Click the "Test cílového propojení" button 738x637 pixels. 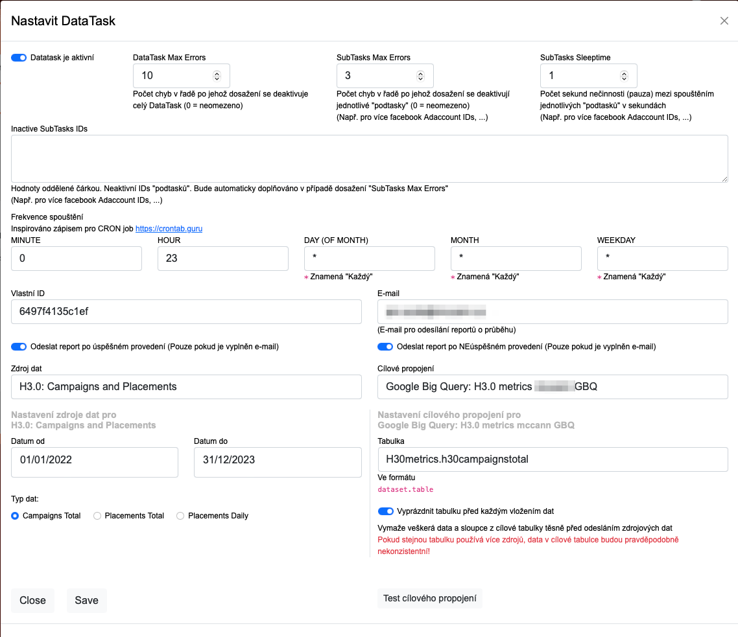pos(429,597)
